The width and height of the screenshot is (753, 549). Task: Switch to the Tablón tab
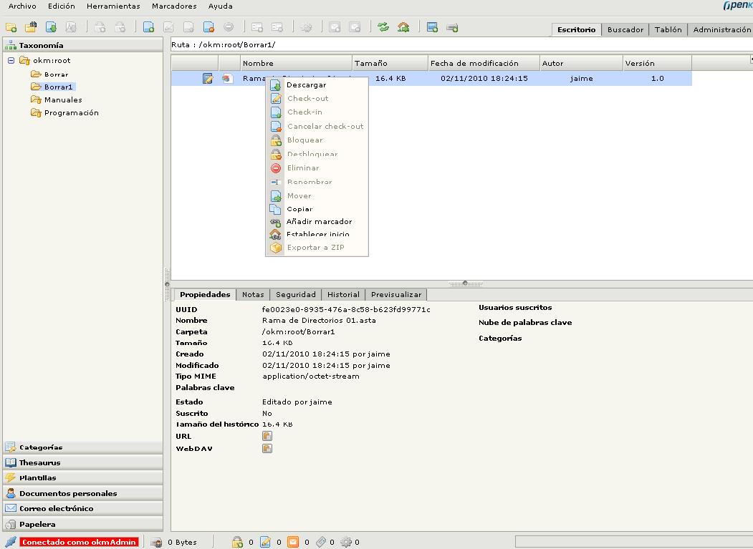pos(668,30)
